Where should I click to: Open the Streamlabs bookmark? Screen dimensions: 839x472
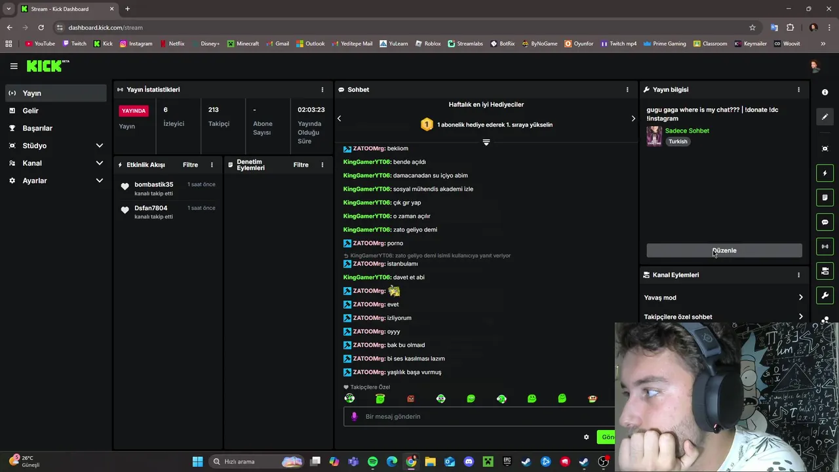tap(465, 44)
